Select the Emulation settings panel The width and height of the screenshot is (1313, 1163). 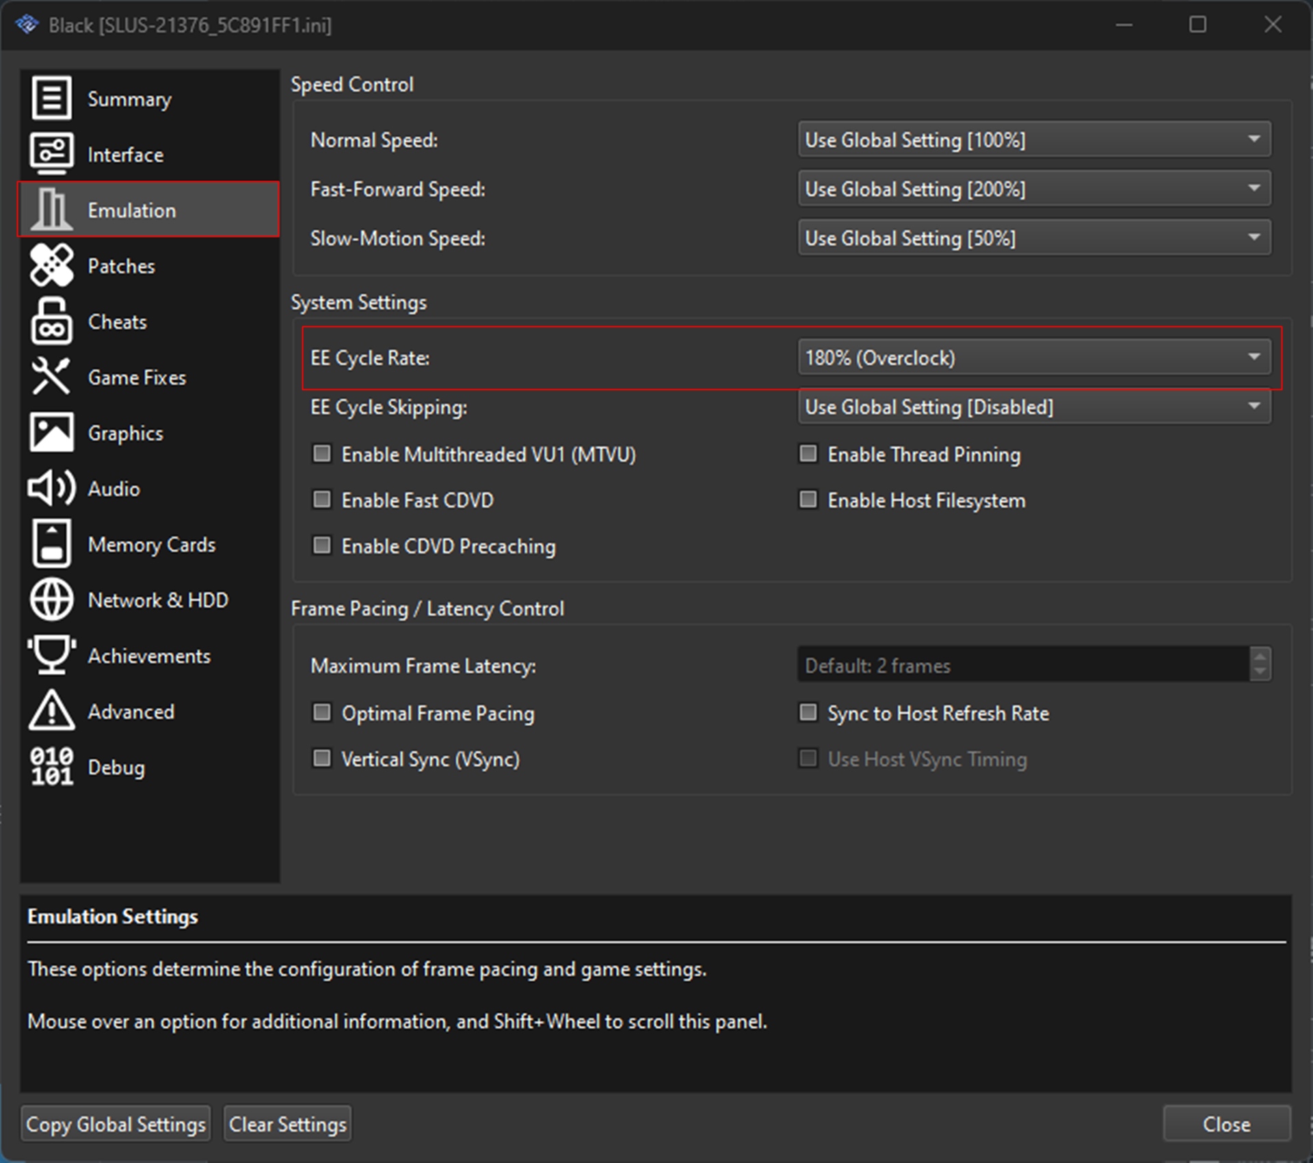[146, 210]
